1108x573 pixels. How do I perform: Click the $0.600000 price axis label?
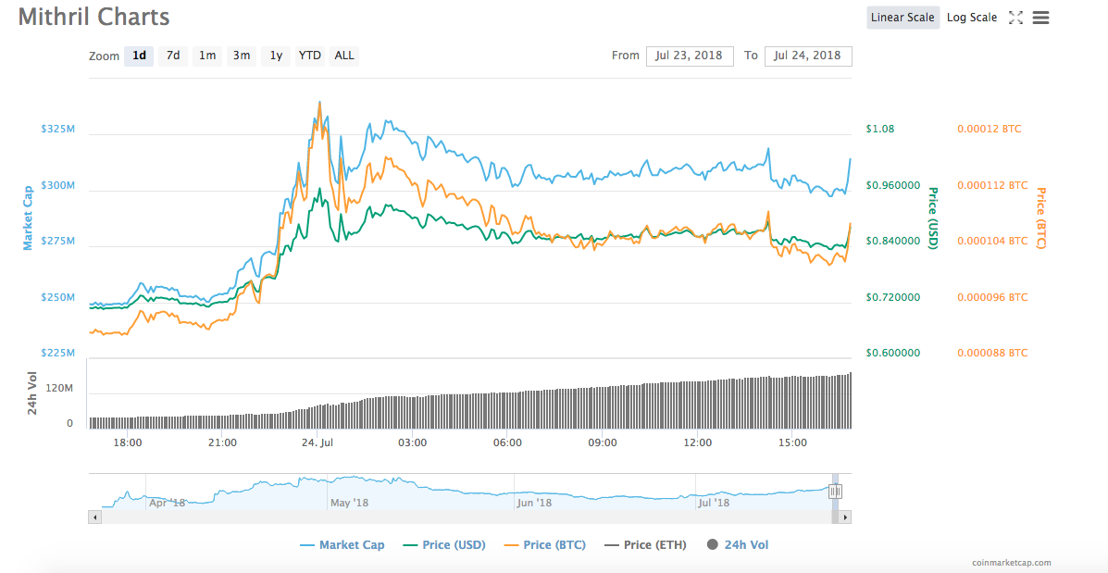click(x=893, y=353)
